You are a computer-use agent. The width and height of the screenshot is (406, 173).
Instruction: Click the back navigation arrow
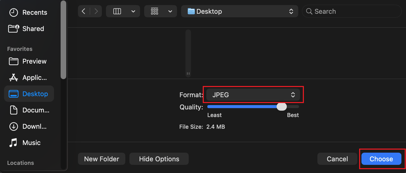click(x=84, y=11)
